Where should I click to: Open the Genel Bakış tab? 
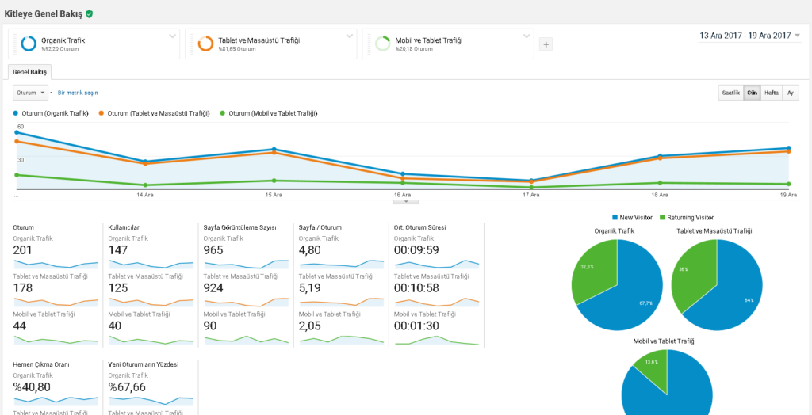[x=30, y=72]
